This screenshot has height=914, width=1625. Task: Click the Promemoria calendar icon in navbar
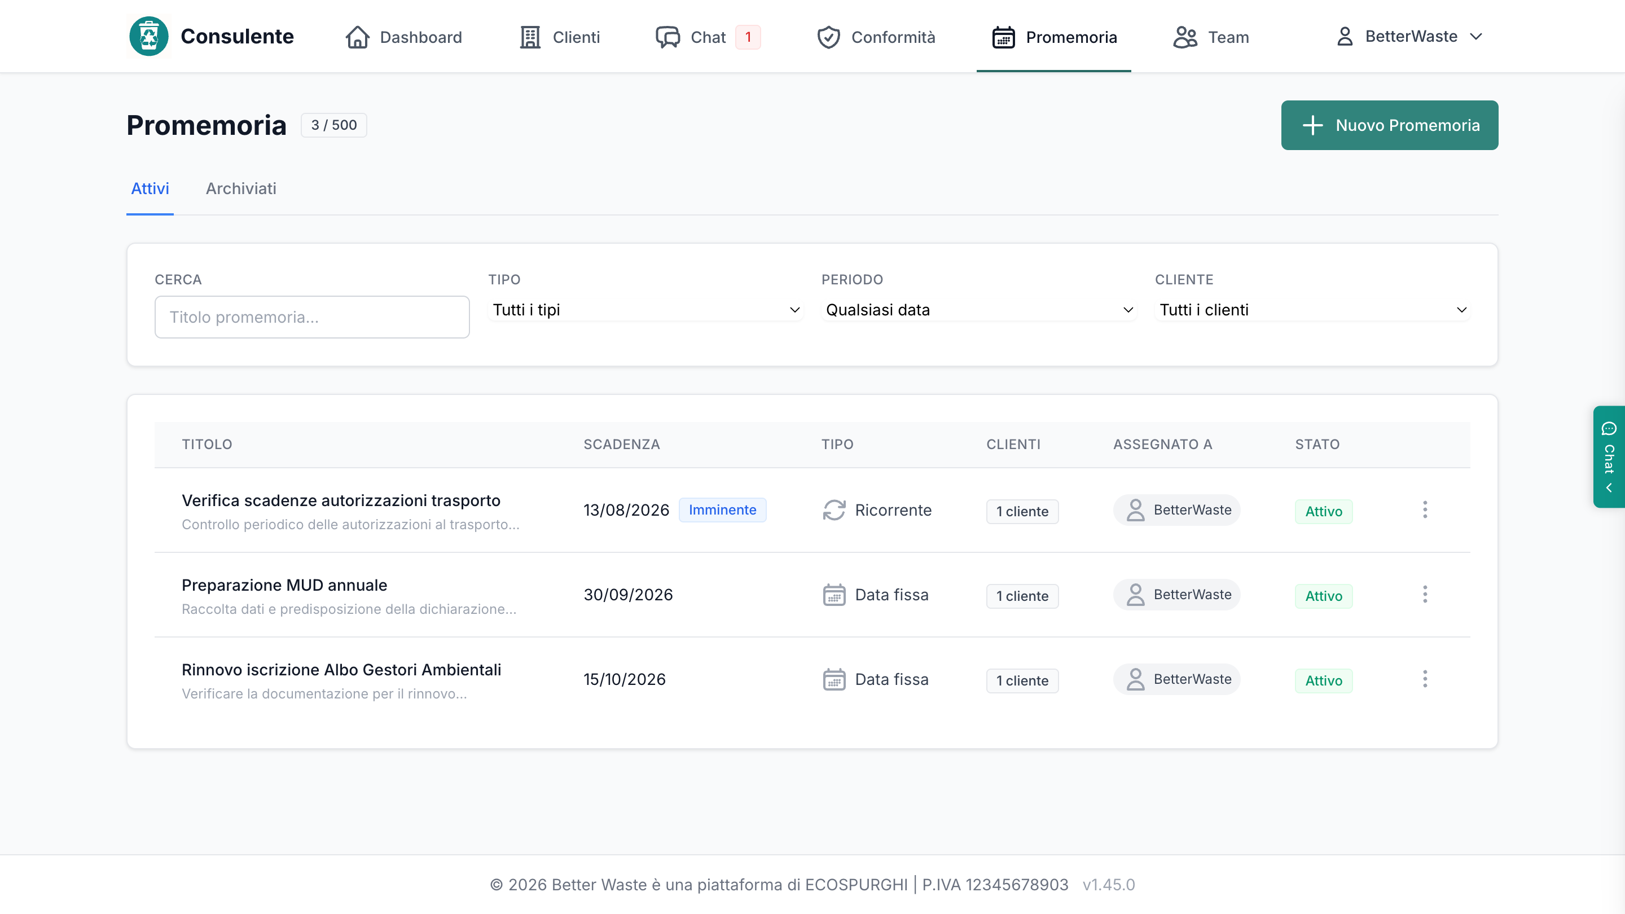pyautogui.click(x=1003, y=37)
